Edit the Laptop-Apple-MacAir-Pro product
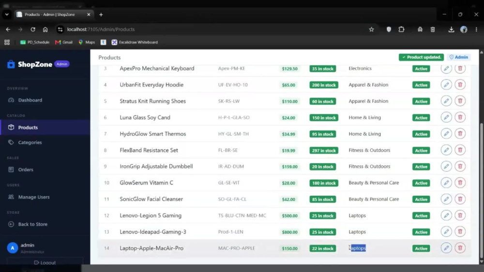Image resolution: width=484 pixels, height=272 pixels. 446,248
